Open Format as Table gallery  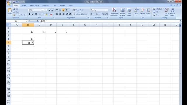pos(123,12)
